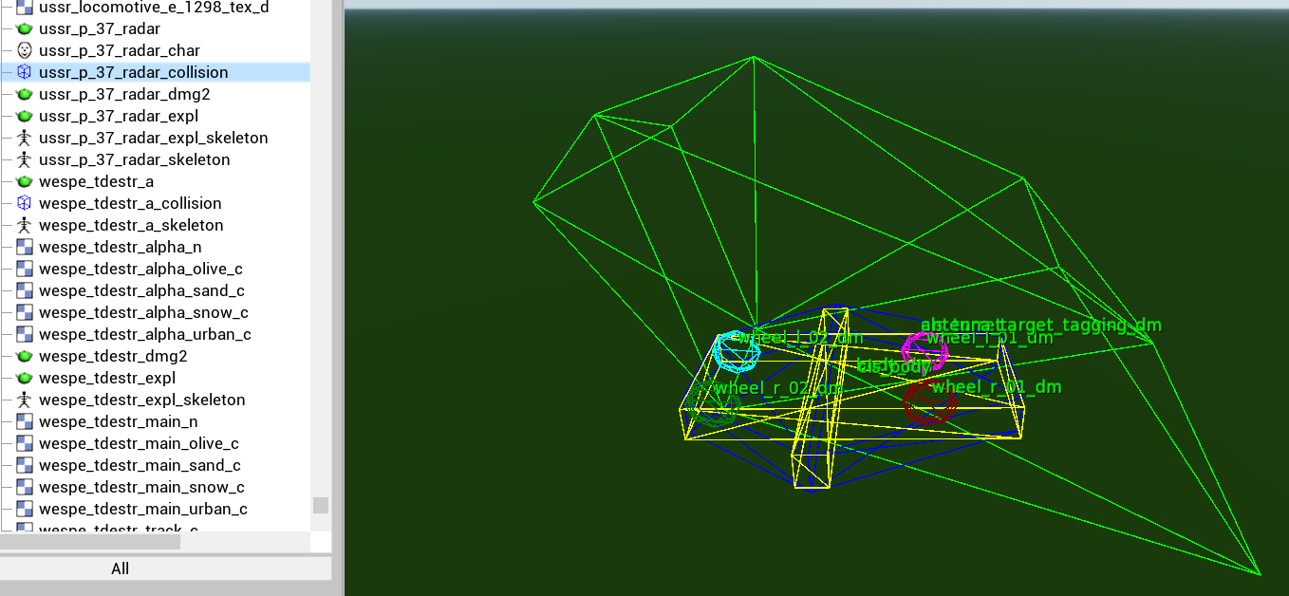
Task: Click the texture icon for wespe_tdestr_alpha_n
Action: [25, 247]
